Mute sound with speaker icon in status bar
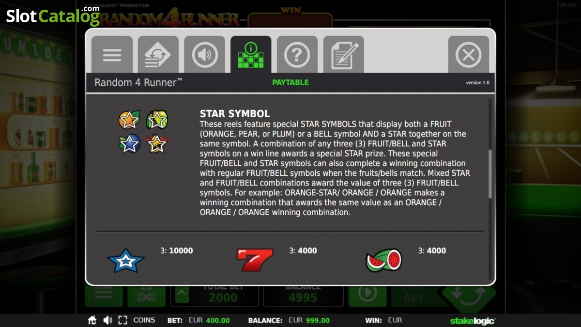581x327 pixels. point(107,320)
